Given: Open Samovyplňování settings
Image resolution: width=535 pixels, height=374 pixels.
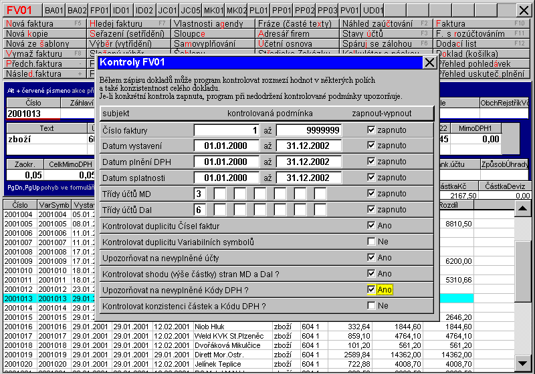Looking at the screenshot, I should click(213, 43).
